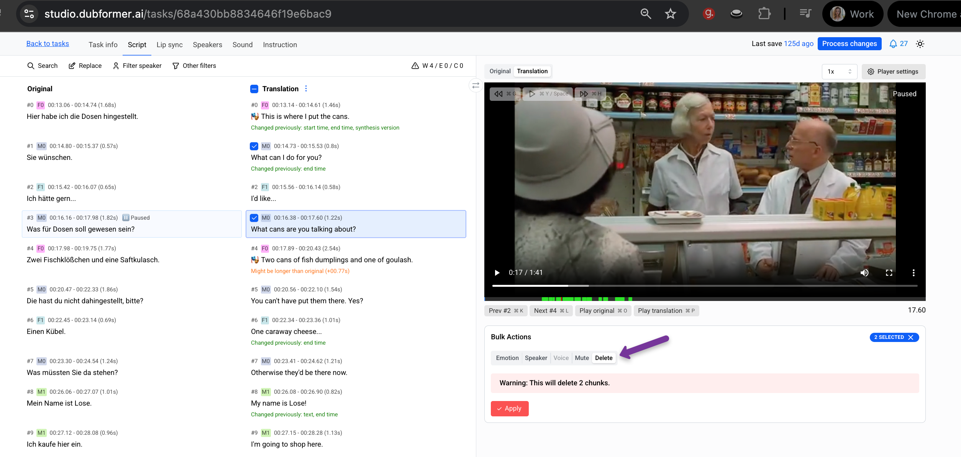Toggle light/dark theme sun icon
The height and width of the screenshot is (457, 961).
click(920, 44)
